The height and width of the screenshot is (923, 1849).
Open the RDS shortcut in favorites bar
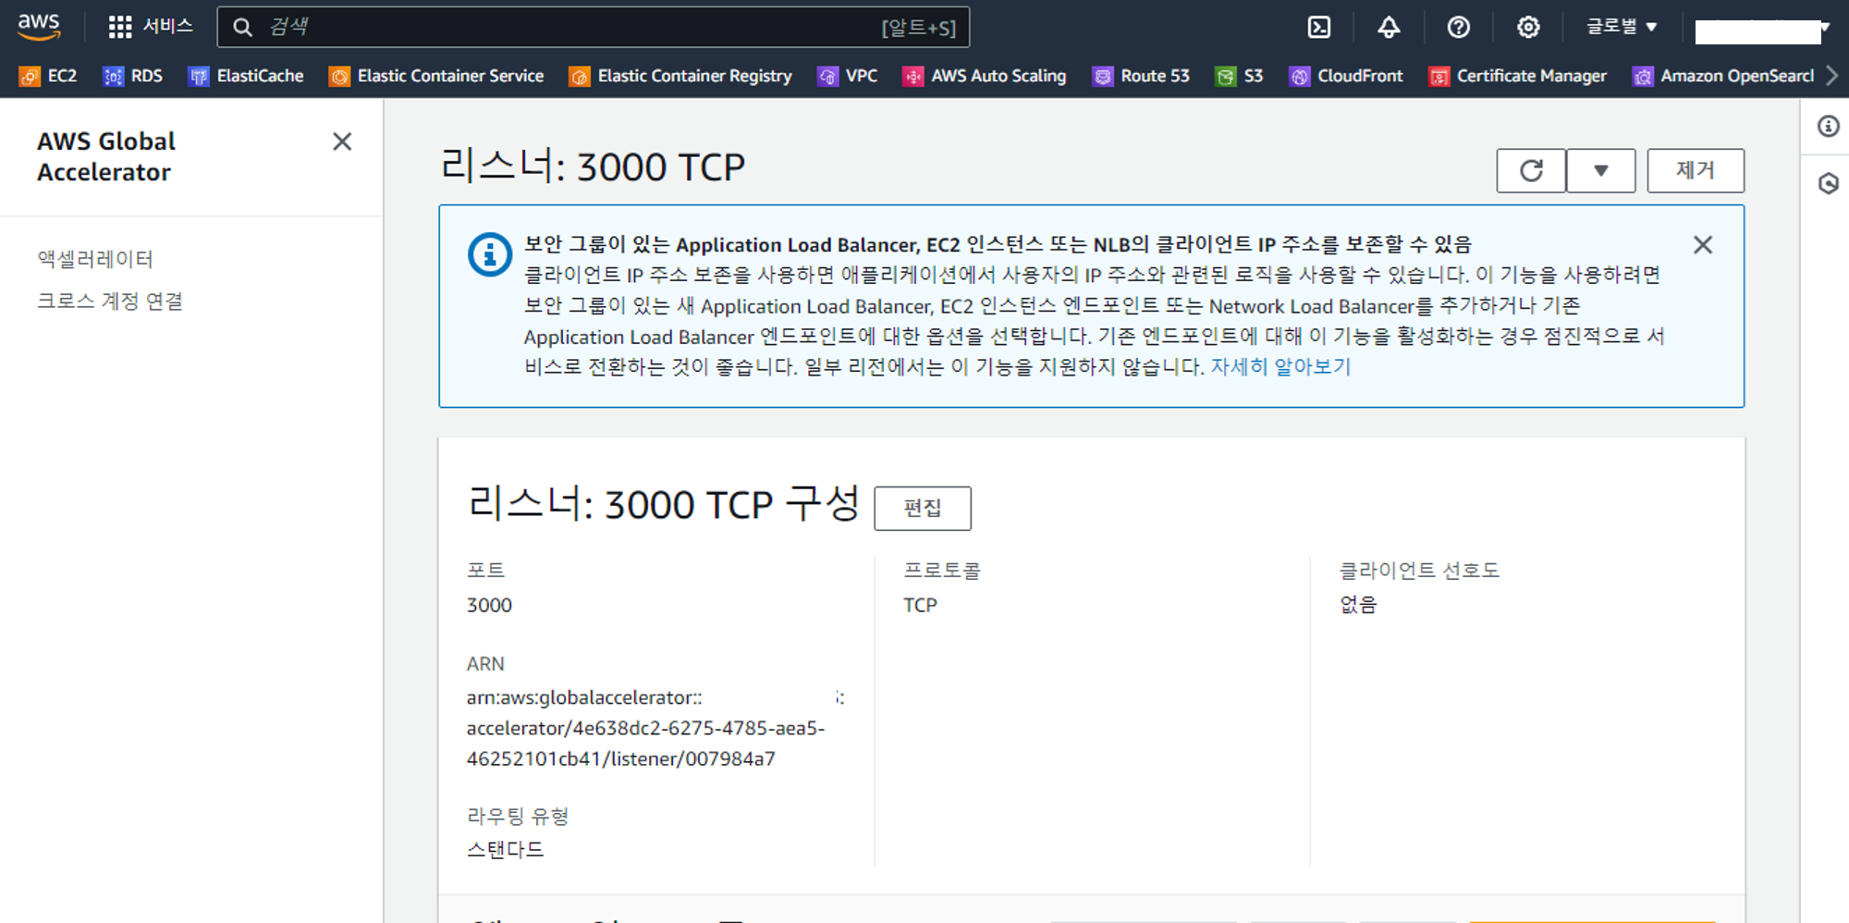tap(133, 76)
